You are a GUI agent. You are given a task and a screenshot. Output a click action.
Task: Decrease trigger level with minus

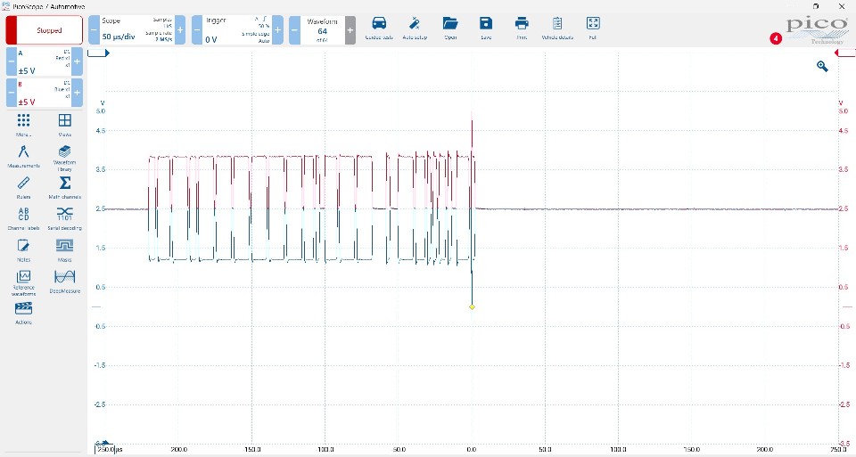pos(197,30)
